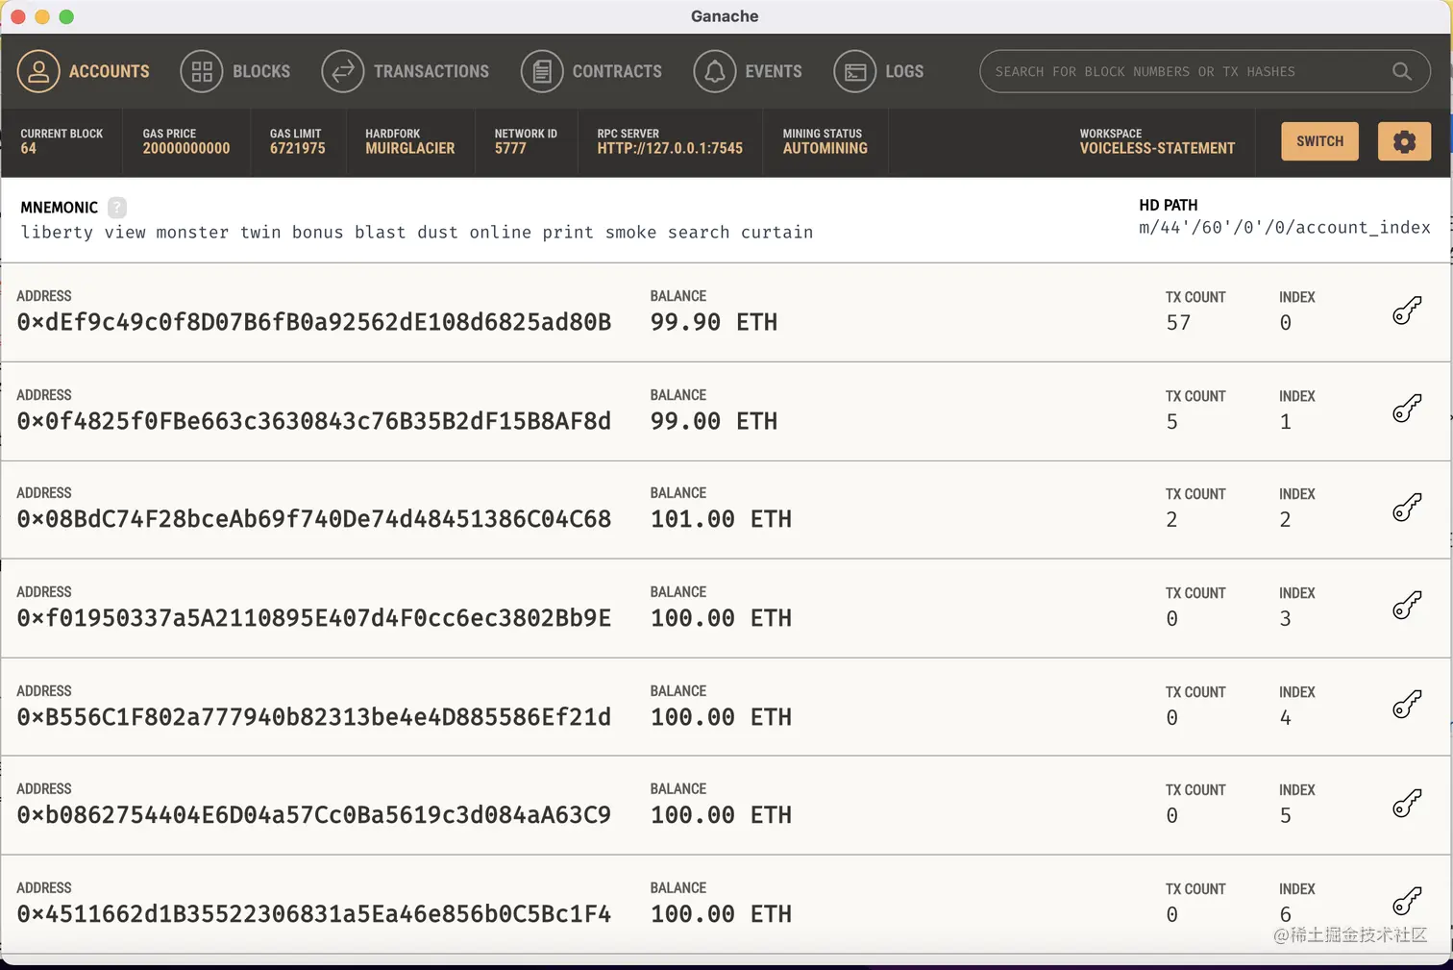This screenshot has height=970, width=1453.
Task: Show private key for account index 1
Action: pyautogui.click(x=1407, y=409)
